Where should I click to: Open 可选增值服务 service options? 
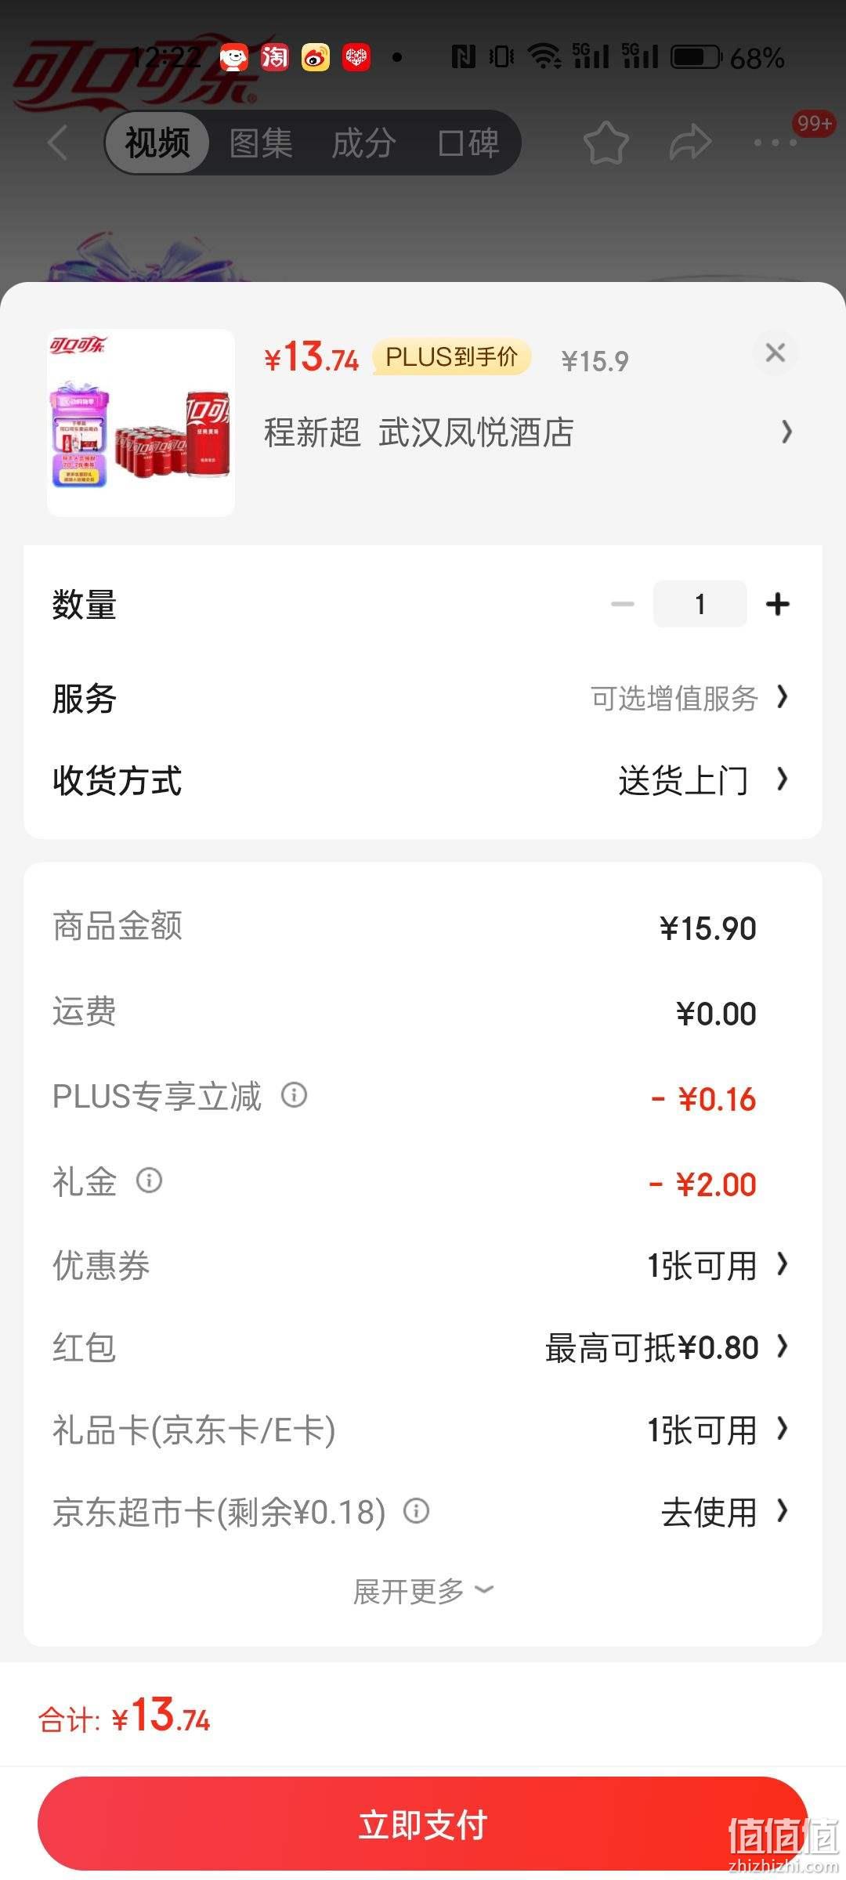pyautogui.click(x=689, y=698)
